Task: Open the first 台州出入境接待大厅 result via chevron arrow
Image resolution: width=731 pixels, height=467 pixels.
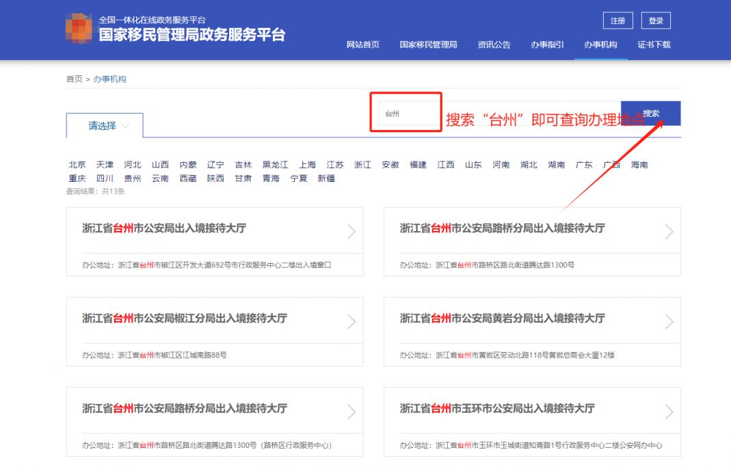Action: [351, 231]
